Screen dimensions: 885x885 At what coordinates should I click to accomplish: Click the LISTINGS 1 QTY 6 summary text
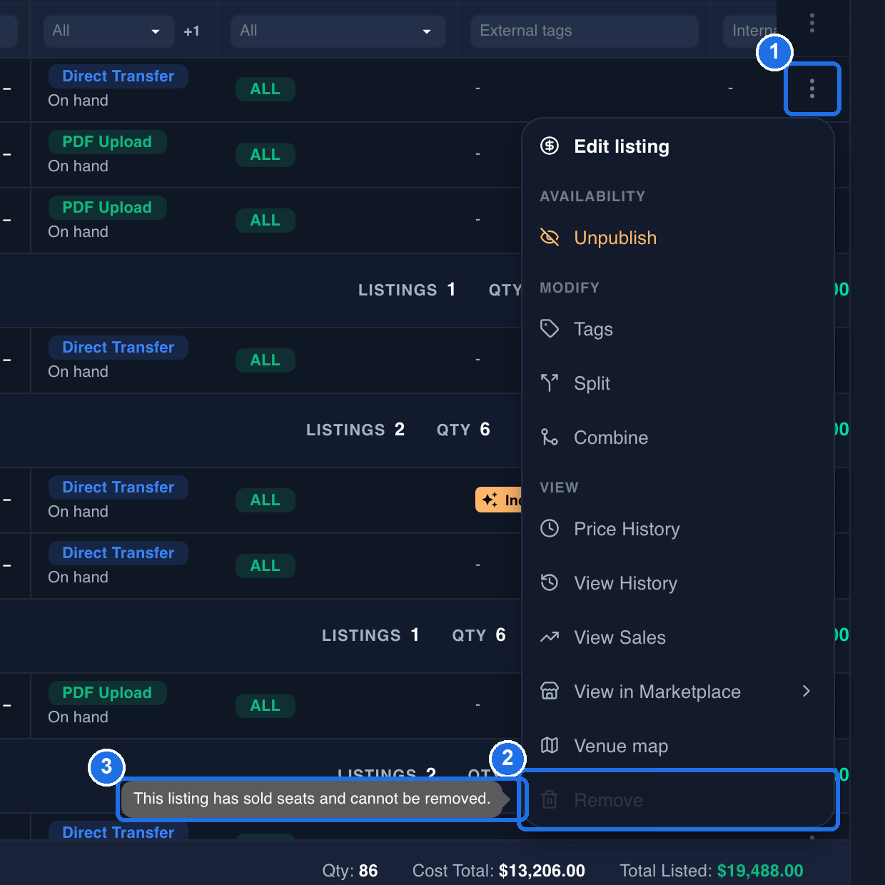pos(414,635)
